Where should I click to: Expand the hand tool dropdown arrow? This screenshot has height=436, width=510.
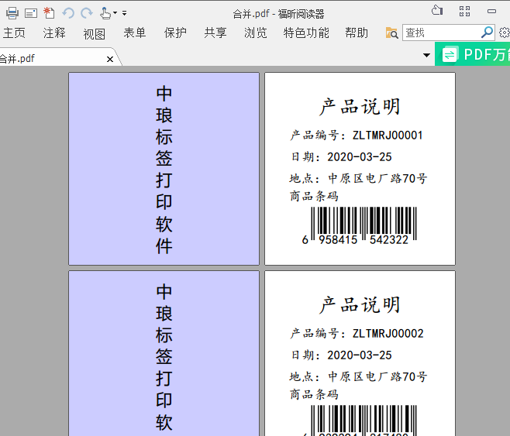click(115, 13)
